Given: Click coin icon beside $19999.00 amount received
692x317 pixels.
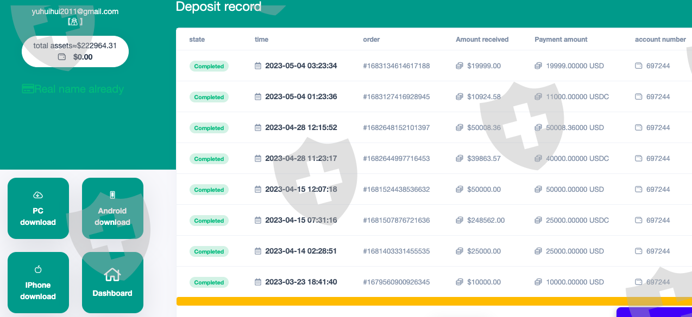Looking at the screenshot, I should [460, 66].
